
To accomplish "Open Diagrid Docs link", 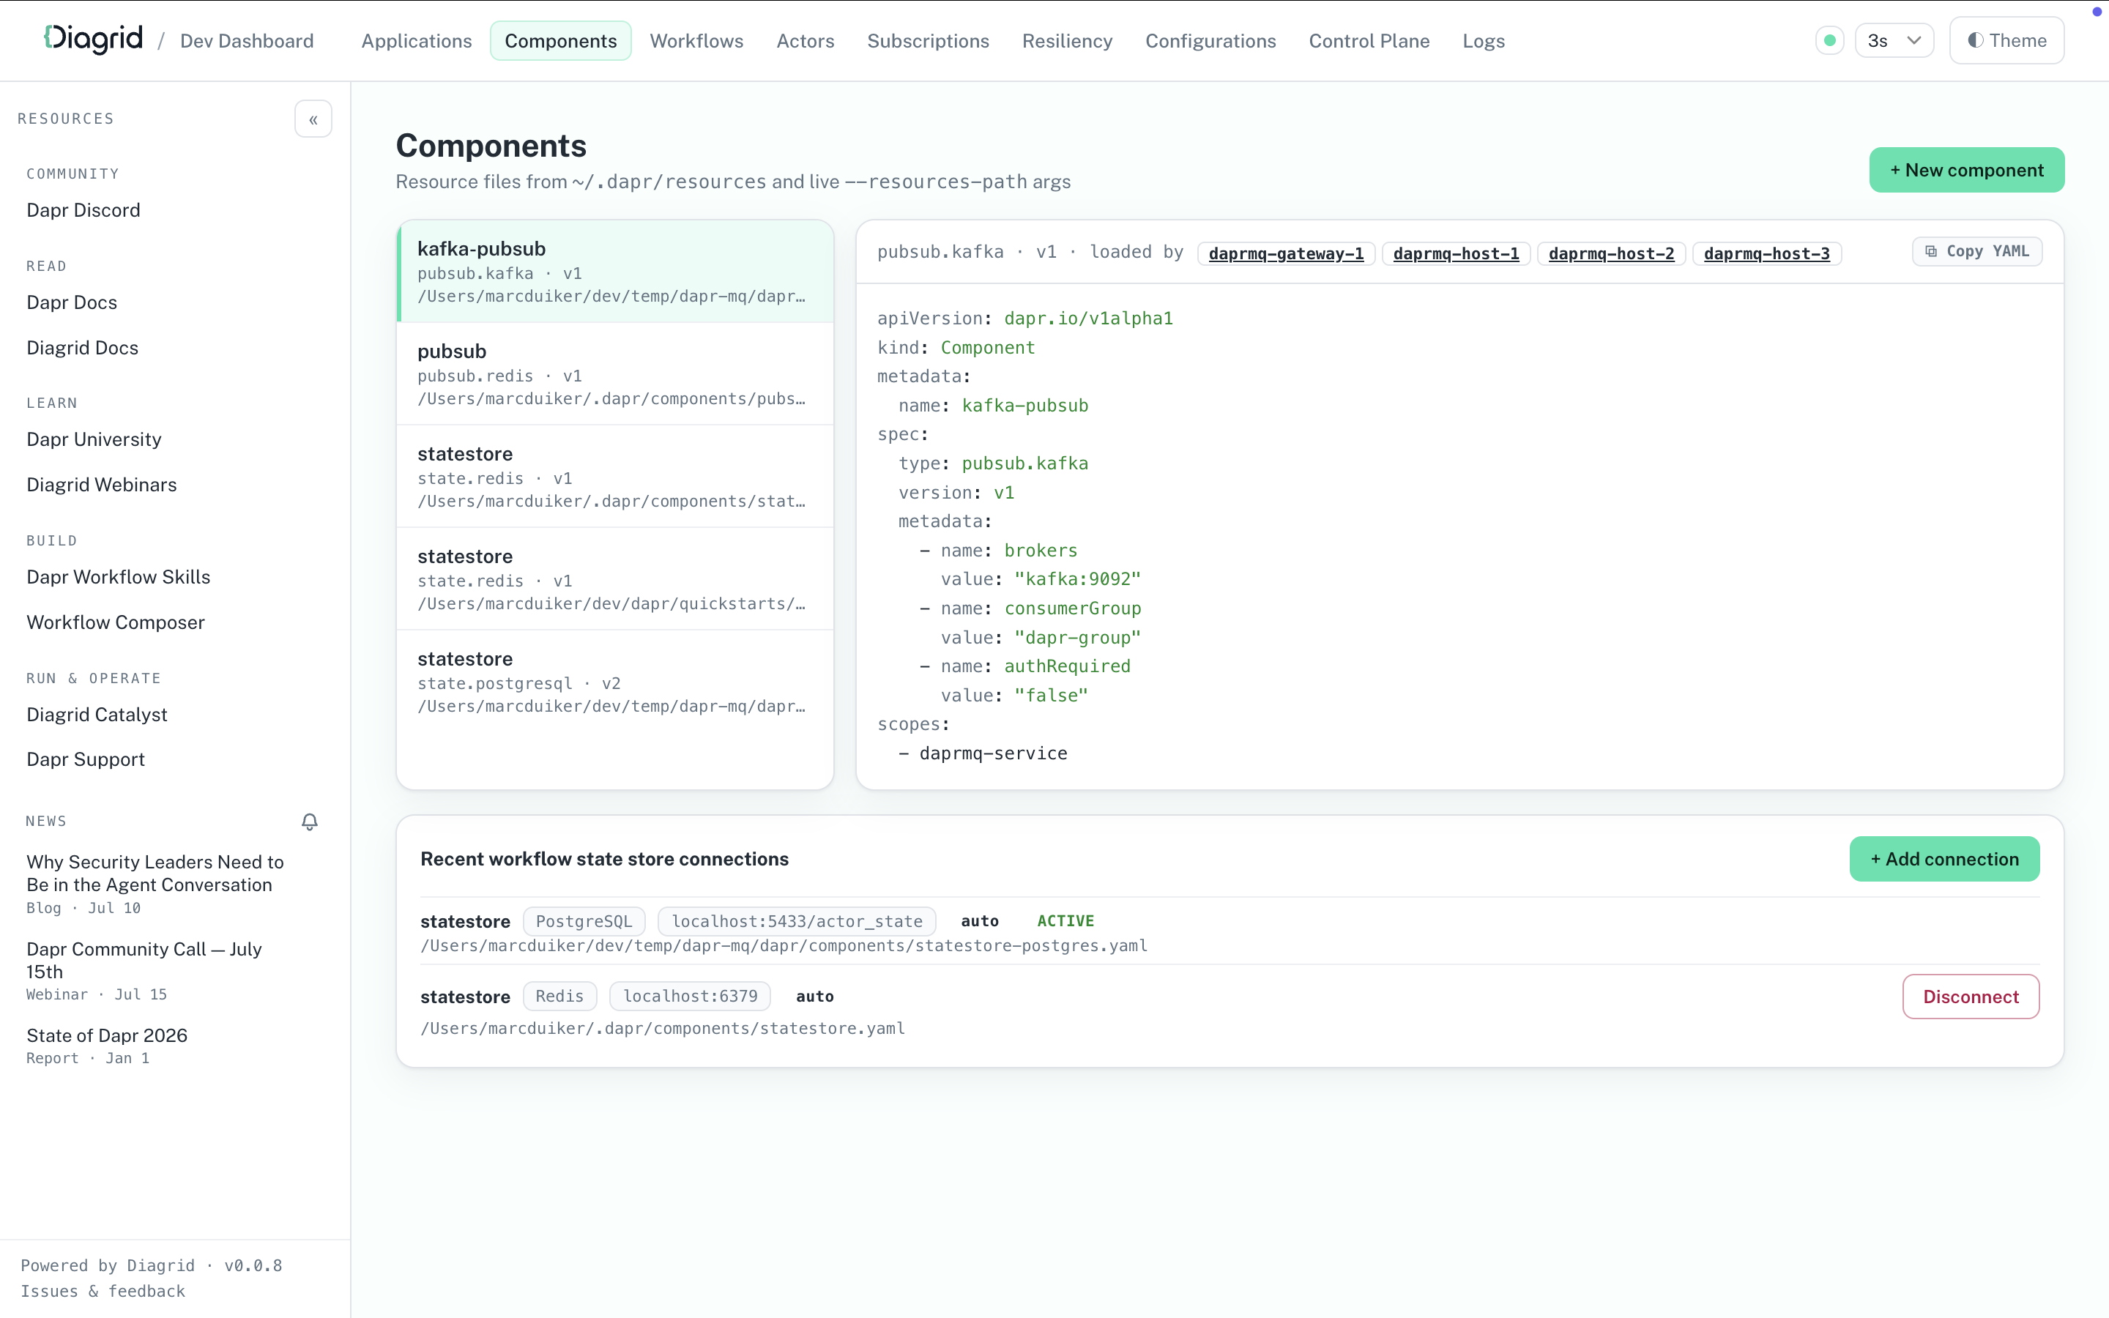I will [82, 348].
